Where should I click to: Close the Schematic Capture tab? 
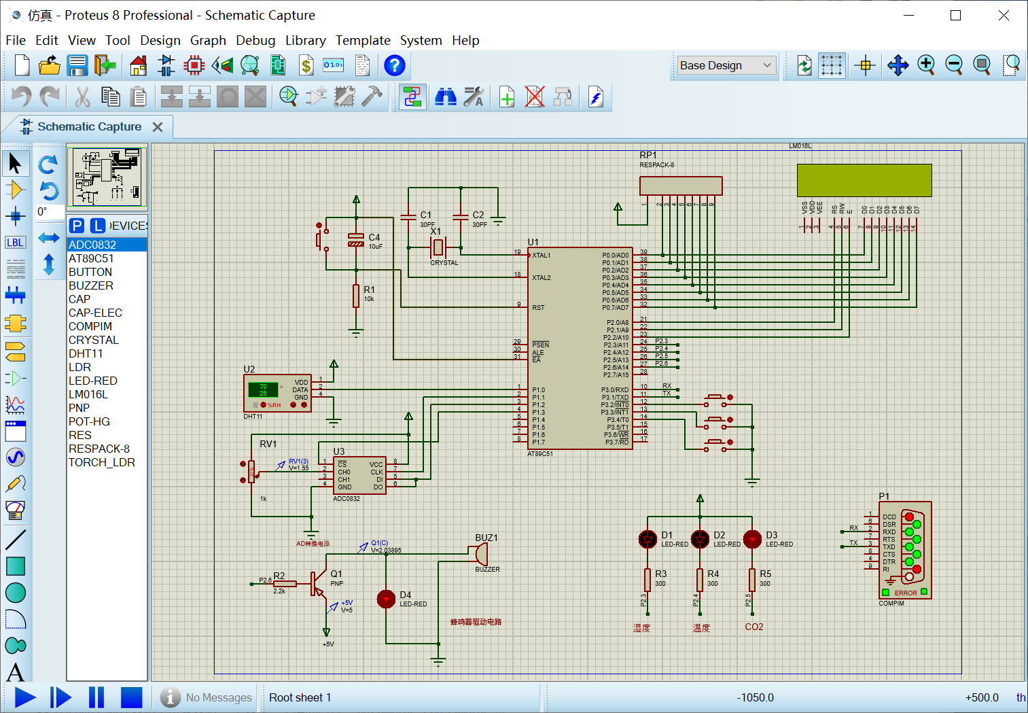[158, 127]
